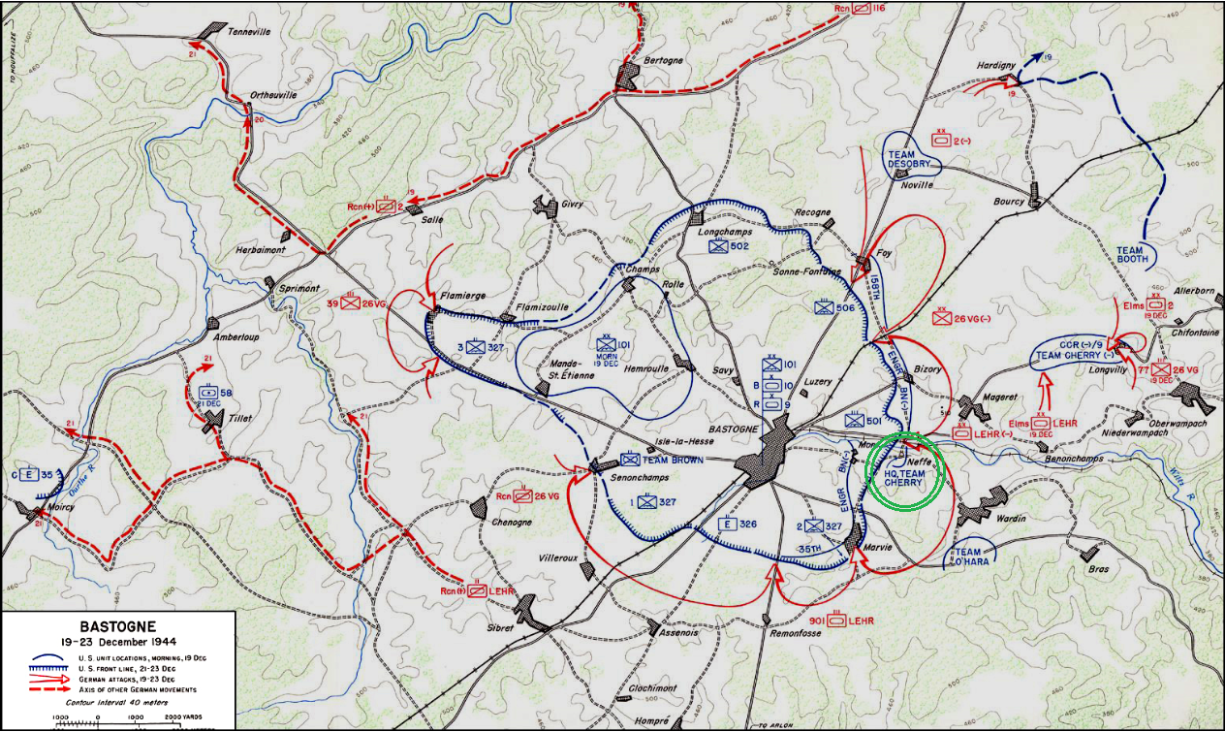Select the 501 unit symbol east of Bastogne
Screen dimensions: 1225x732
point(855,421)
